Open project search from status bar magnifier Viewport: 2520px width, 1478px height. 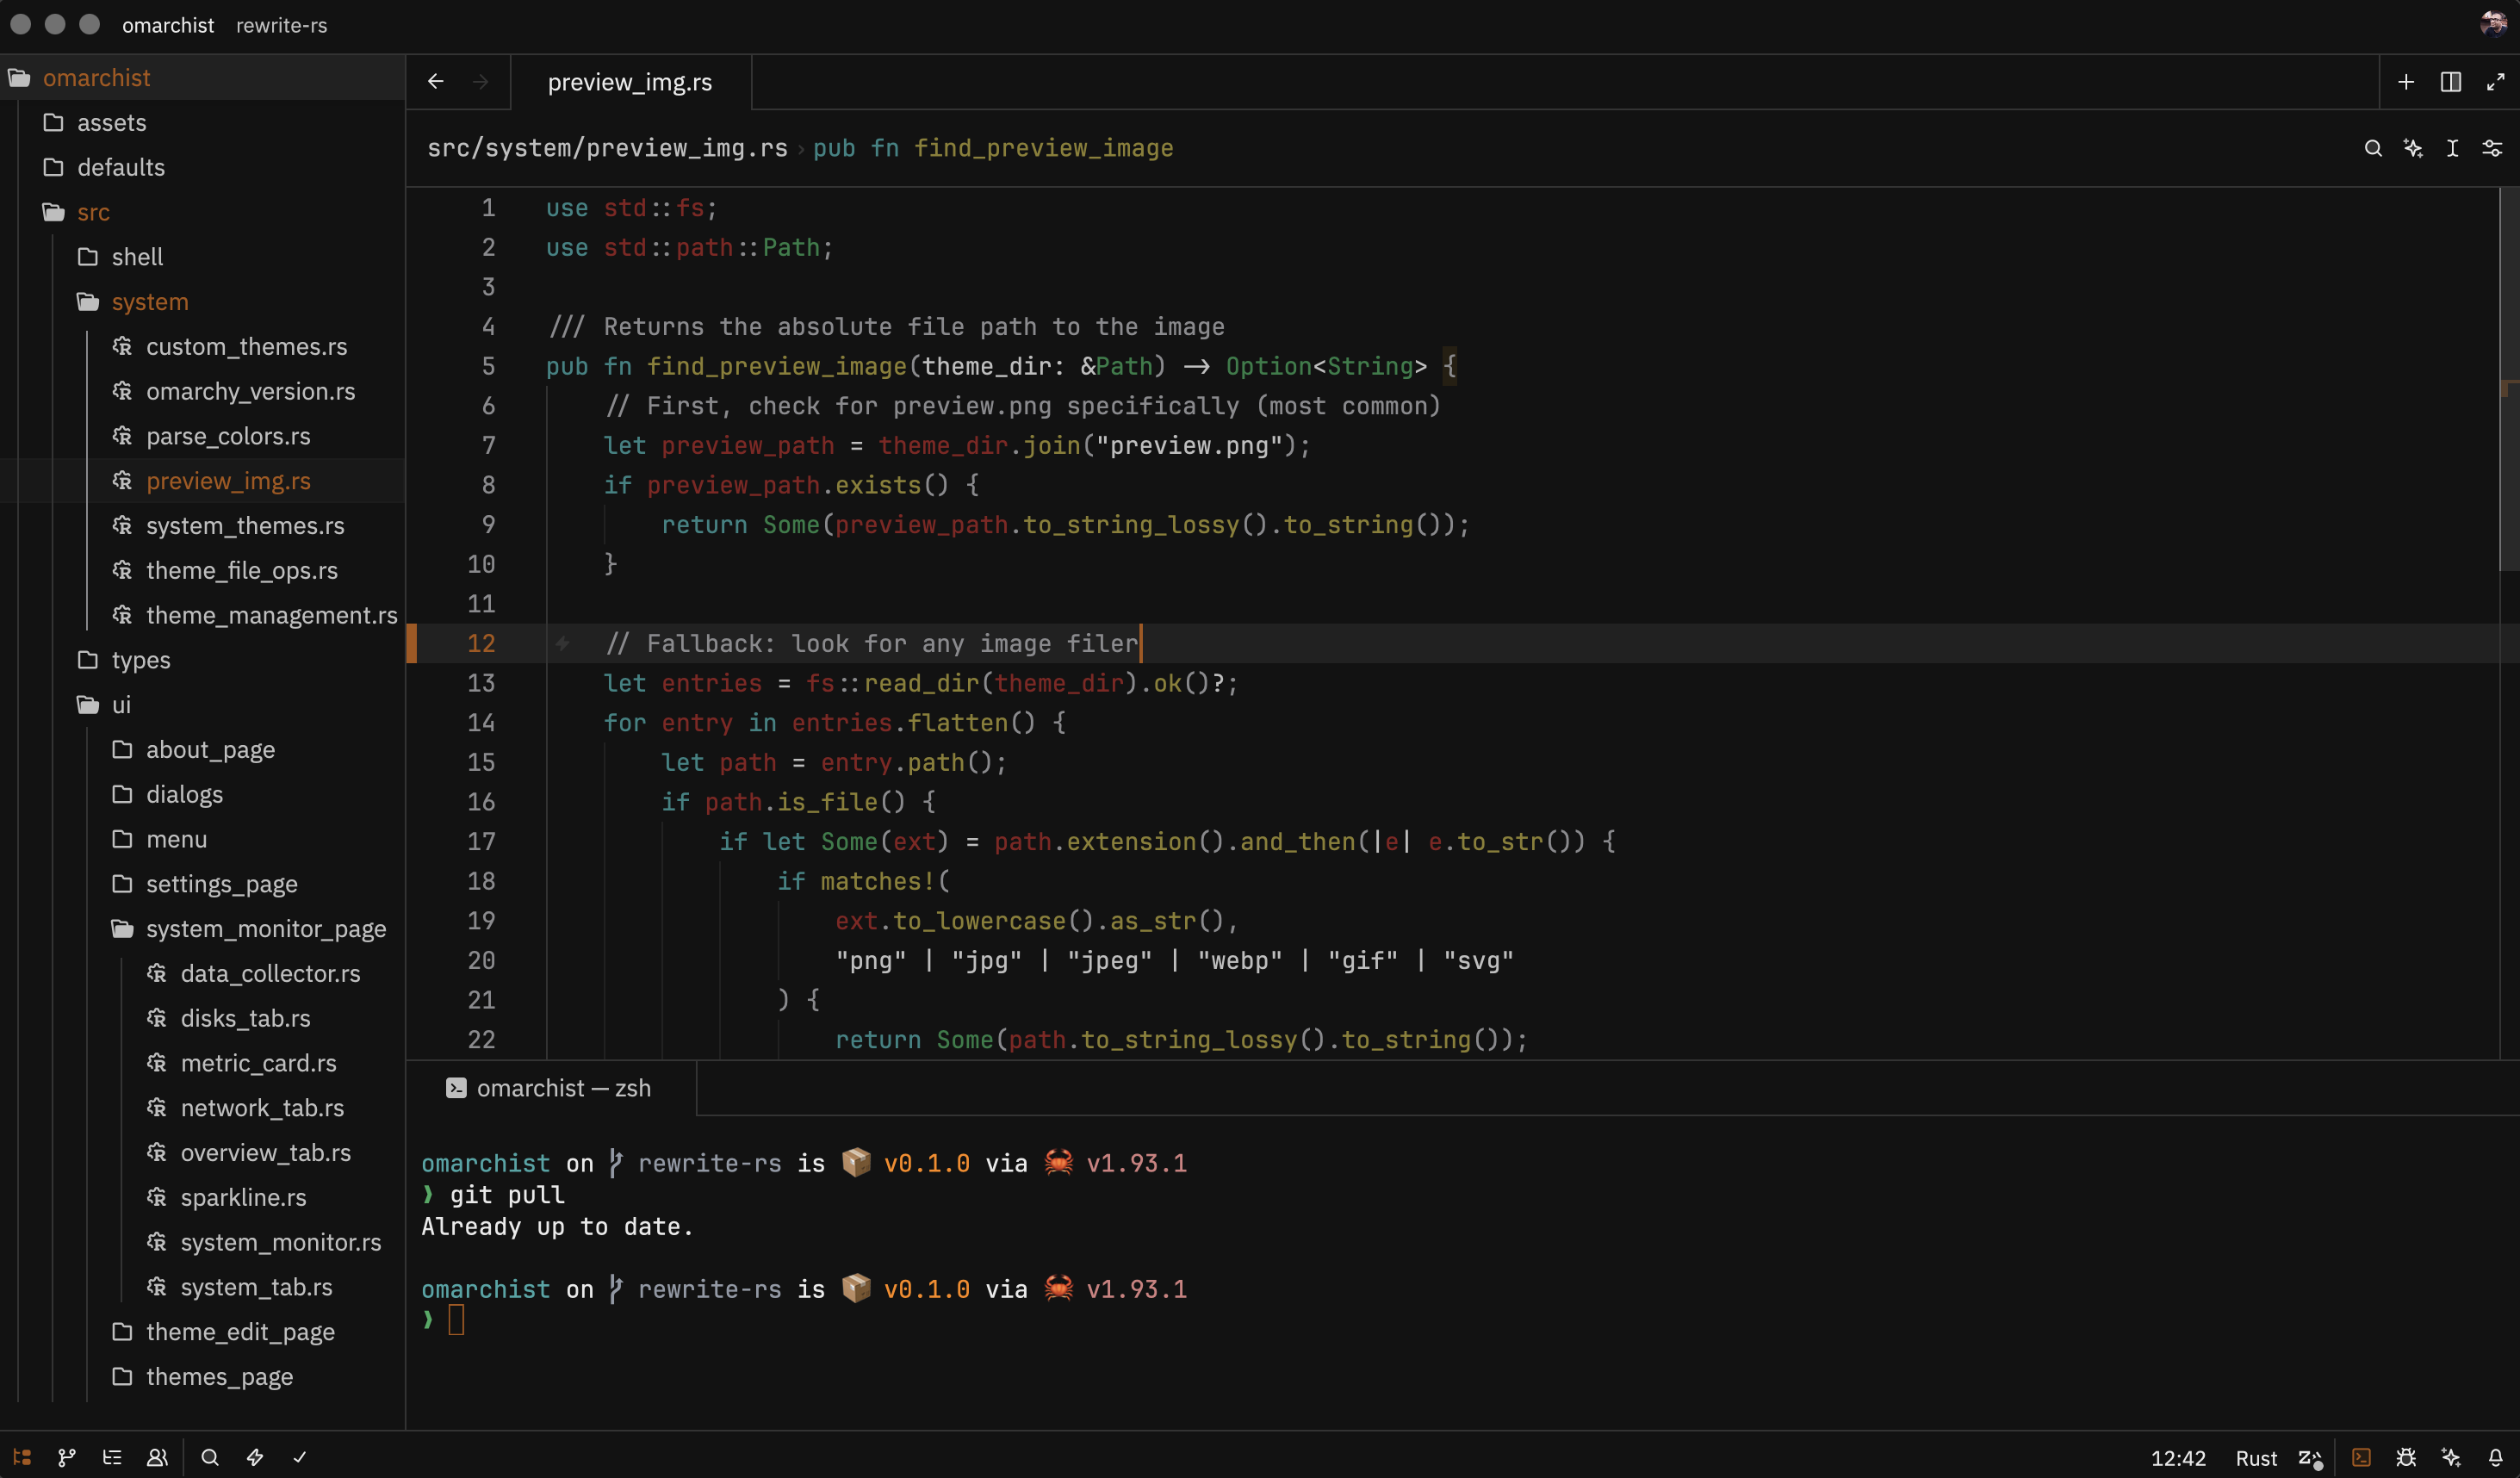coord(210,1457)
